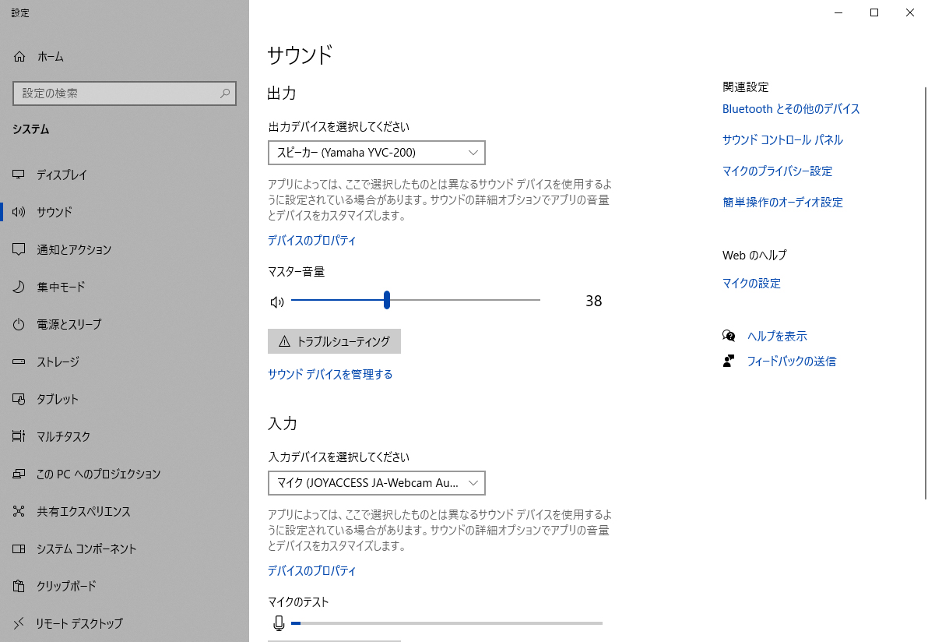Click the master volume slider thumb
928x642 pixels.
point(386,300)
